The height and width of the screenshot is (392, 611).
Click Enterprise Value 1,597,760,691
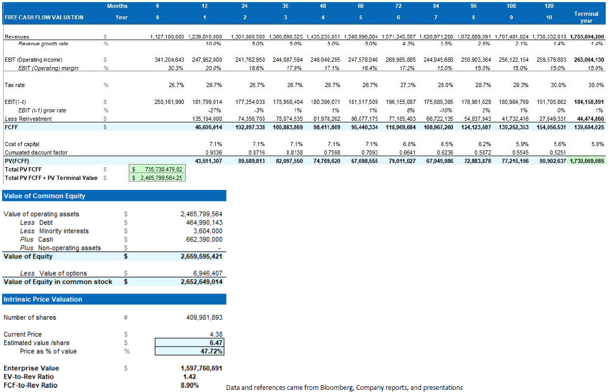click(202, 368)
